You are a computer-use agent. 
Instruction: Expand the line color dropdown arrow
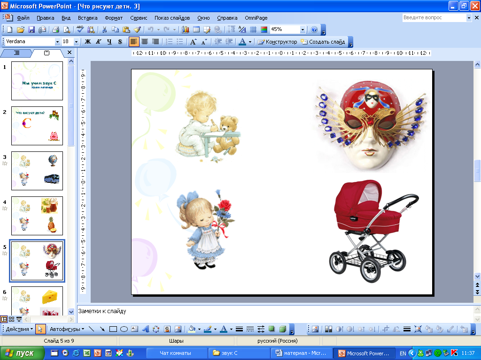(215, 330)
